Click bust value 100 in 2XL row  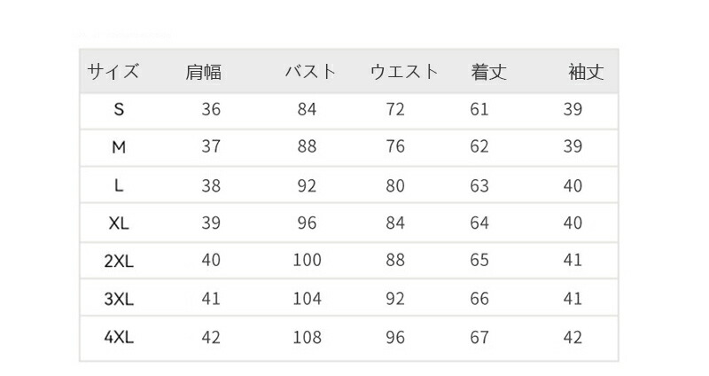pyautogui.click(x=307, y=261)
